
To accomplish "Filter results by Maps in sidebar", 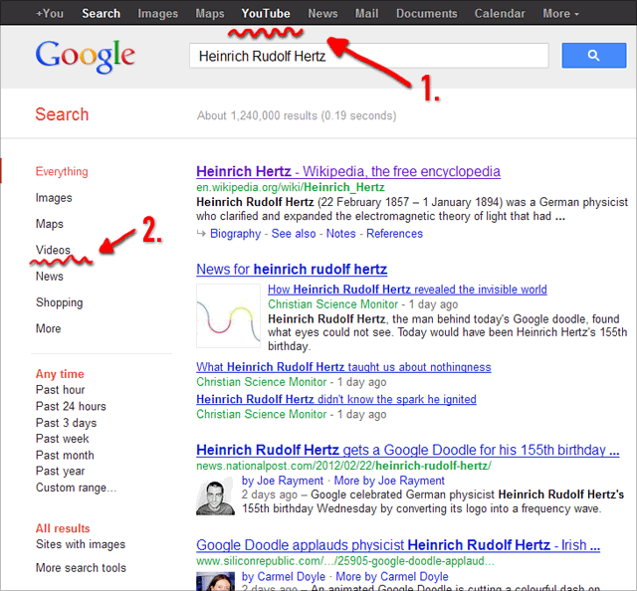I will (50, 224).
